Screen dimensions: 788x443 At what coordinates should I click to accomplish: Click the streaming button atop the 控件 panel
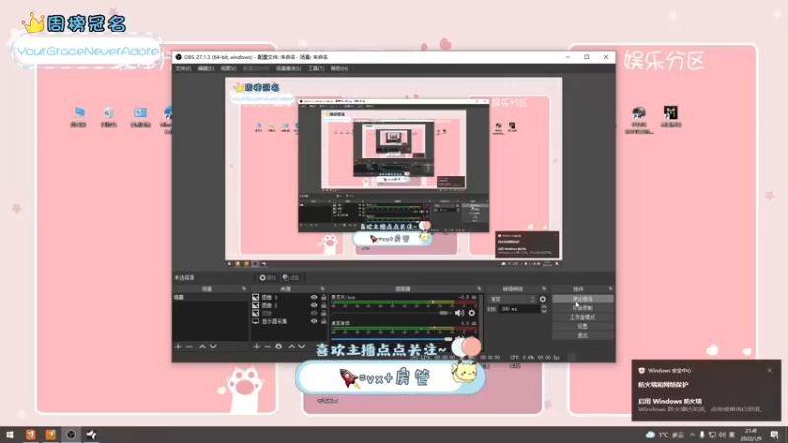coord(582,299)
